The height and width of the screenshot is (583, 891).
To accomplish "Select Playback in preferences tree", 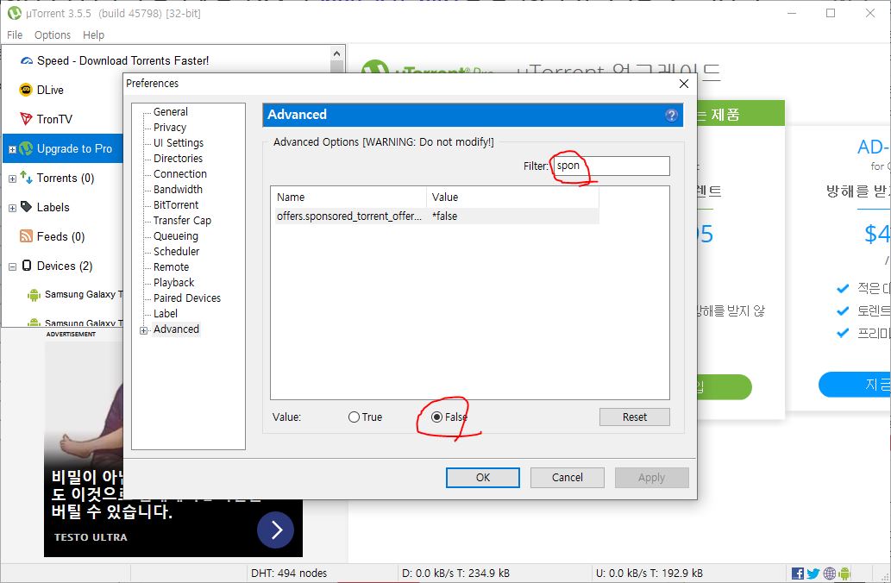I will pos(174,282).
